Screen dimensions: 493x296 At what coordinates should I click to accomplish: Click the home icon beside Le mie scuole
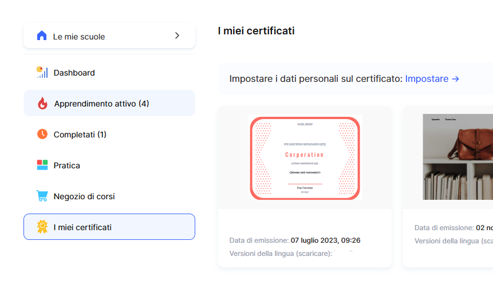point(41,36)
